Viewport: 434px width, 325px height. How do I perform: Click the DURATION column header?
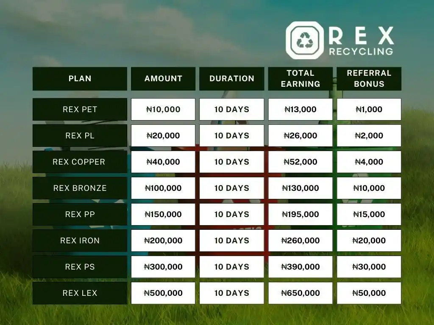[232, 78]
